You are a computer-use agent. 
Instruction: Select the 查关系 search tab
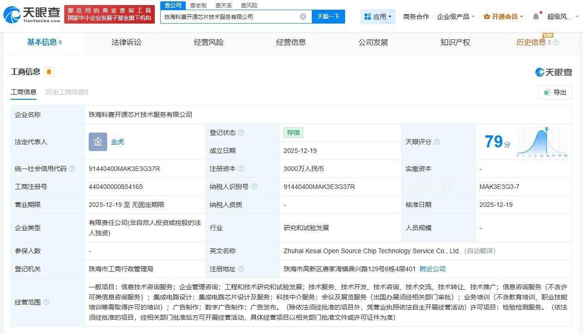[224, 6]
